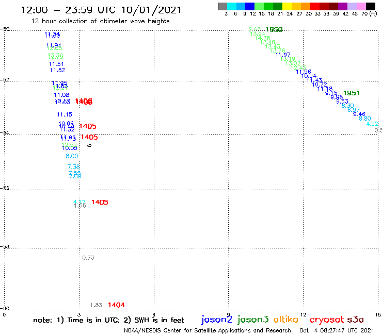Pick the purple swatch in the color scale
Screen dimensions: 382x335
(343, 6)
